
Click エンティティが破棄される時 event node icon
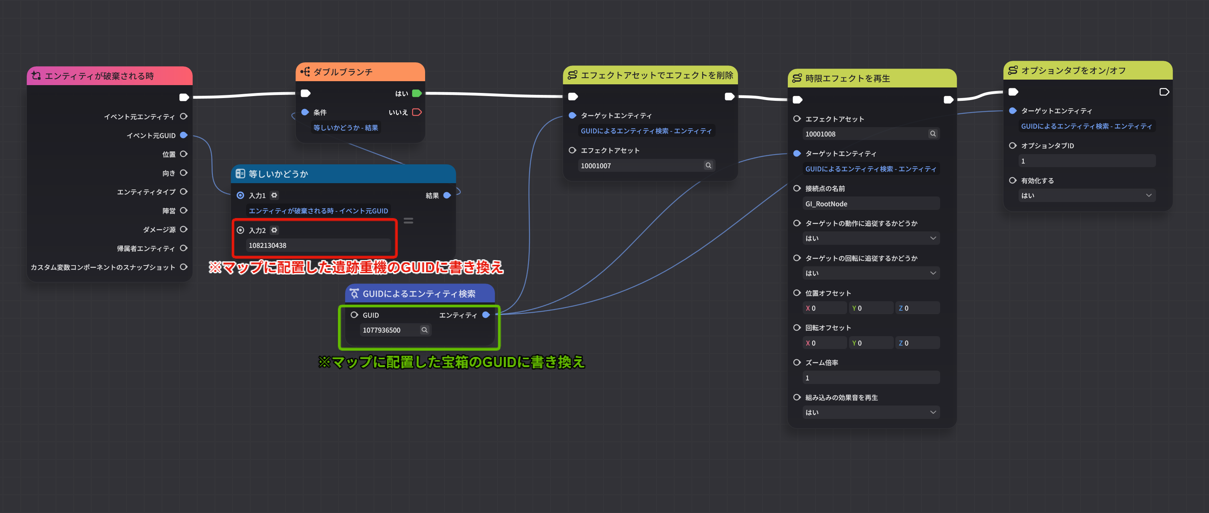36,75
